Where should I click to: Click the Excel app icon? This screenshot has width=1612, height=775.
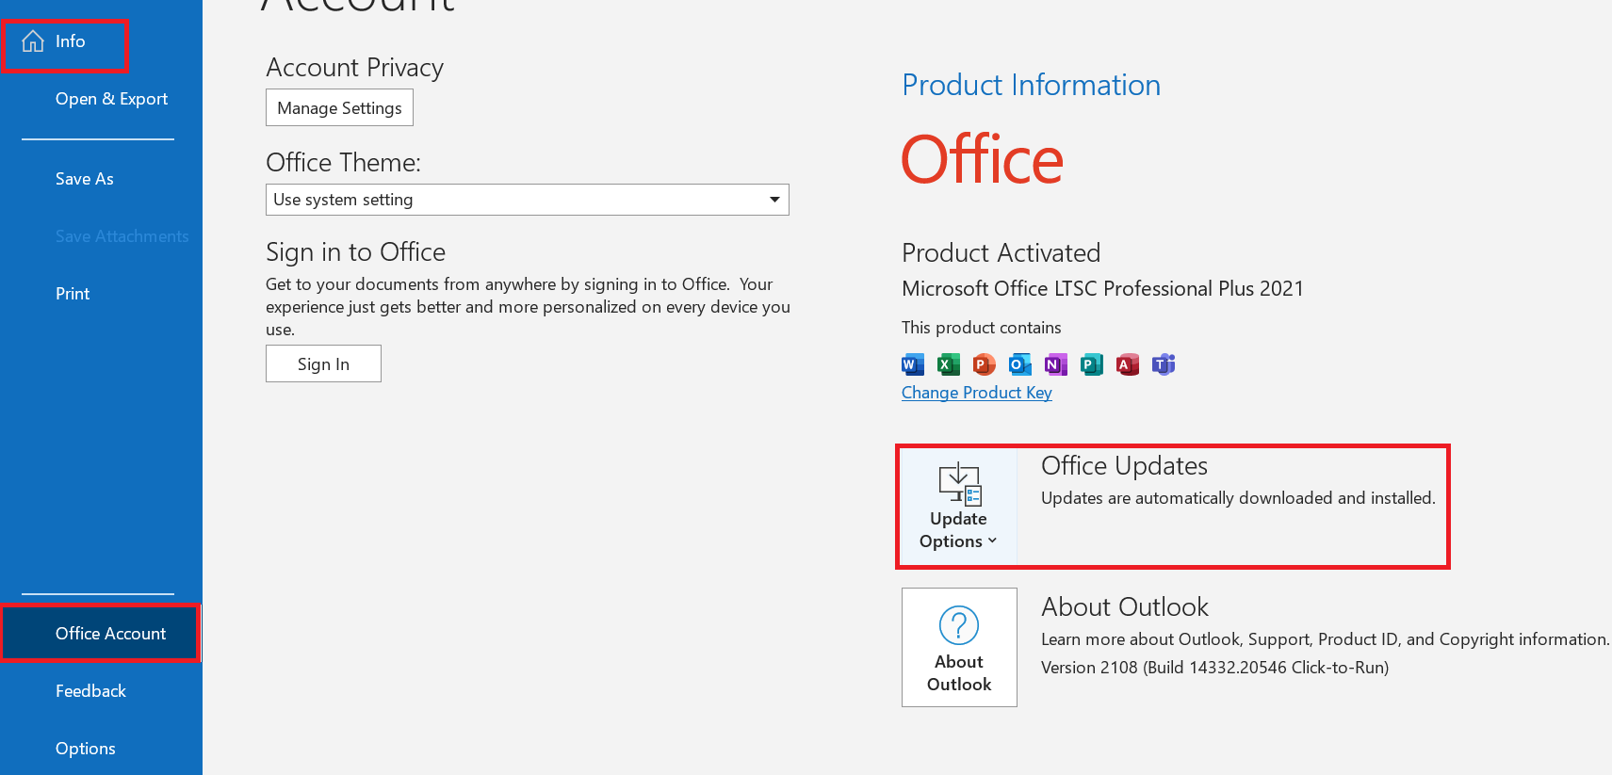point(949,364)
